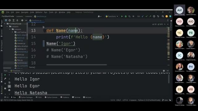Start debugging with the bug icon
Viewport: 198px width, 111px height.
(126, 16)
